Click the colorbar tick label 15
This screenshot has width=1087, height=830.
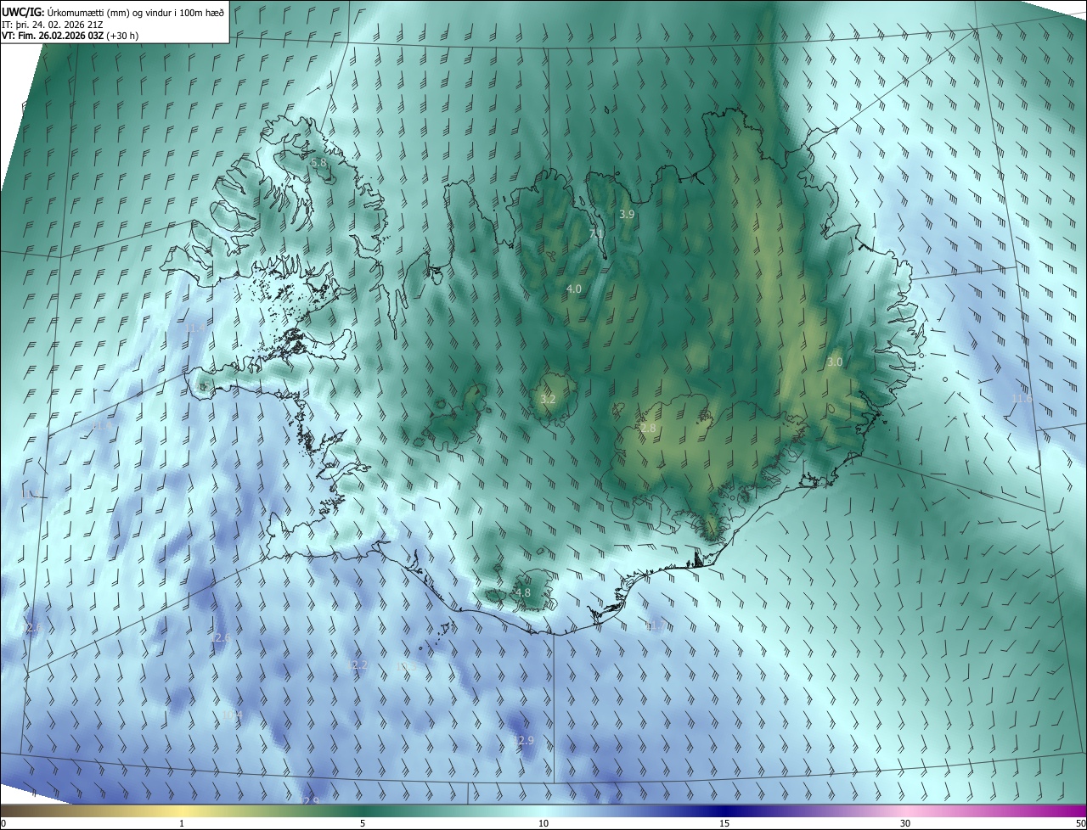tap(724, 823)
